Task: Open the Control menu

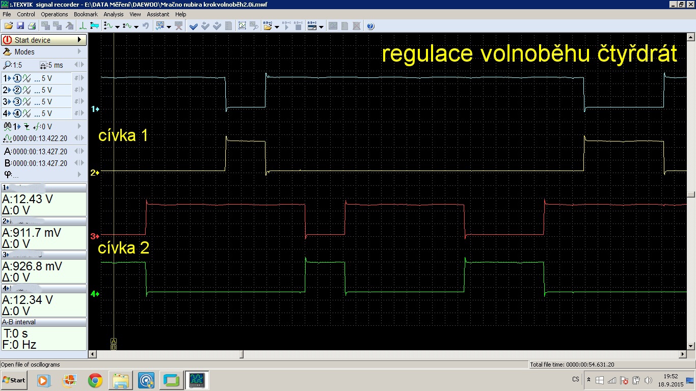Action: pyautogui.click(x=26, y=14)
